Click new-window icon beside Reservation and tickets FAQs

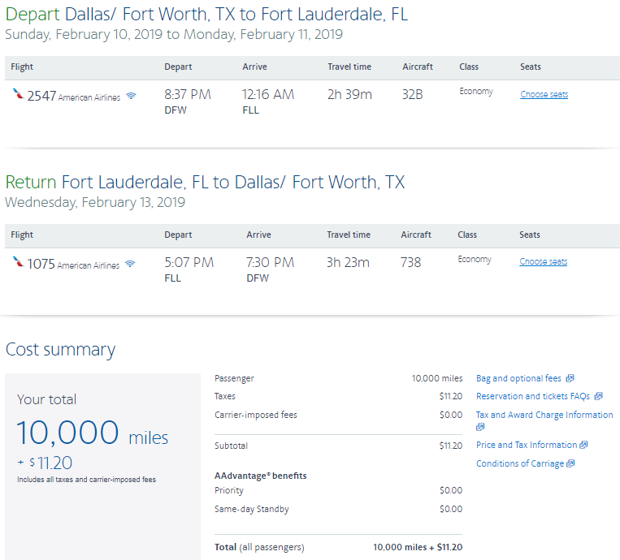(598, 396)
